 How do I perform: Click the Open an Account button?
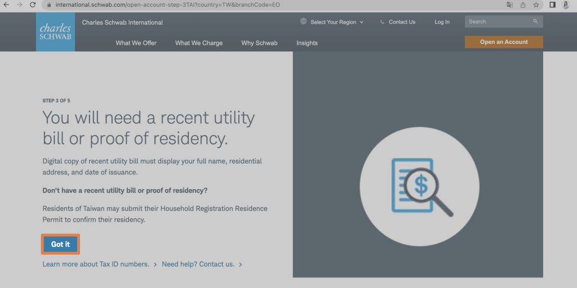tap(504, 42)
